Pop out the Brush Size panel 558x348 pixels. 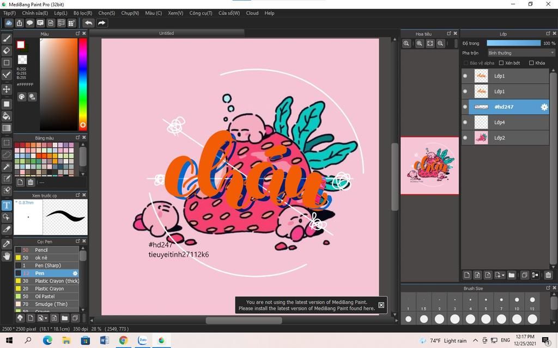[x=548, y=288]
